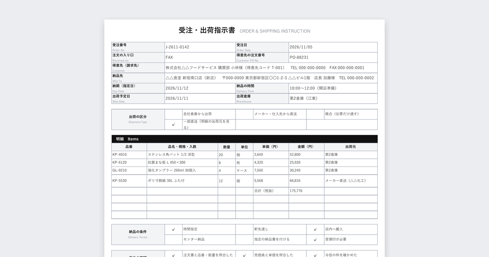
Task: Click the 単価（円） column header
Action: pos(271,147)
